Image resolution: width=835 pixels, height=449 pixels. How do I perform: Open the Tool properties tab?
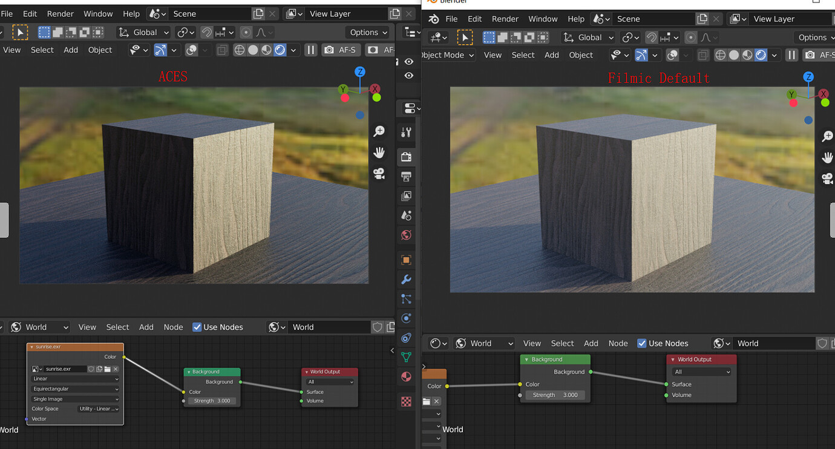click(407, 132)
